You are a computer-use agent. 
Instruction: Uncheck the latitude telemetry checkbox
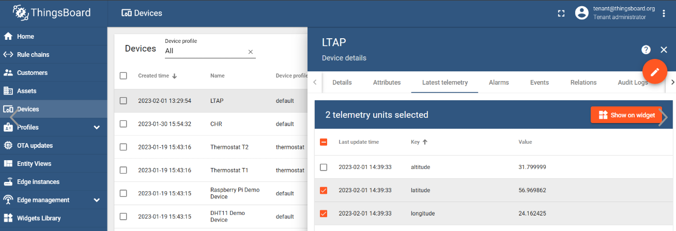tap(324, 191)
